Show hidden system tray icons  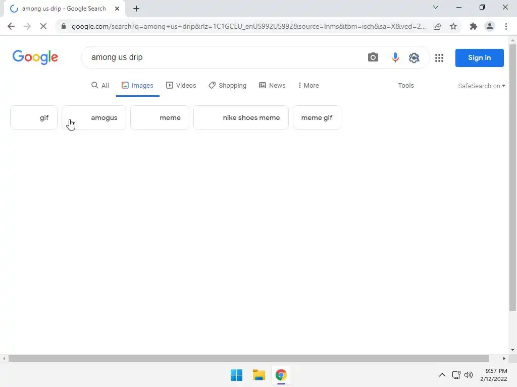(x=442, y=375)
